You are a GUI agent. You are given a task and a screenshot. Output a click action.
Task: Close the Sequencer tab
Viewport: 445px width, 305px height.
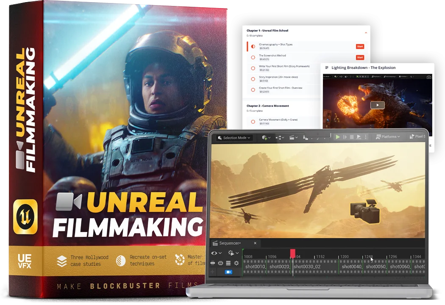255,243
